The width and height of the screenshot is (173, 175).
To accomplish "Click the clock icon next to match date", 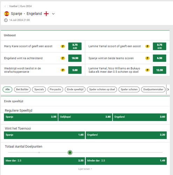I will pyautogui.click(x=6, y=20).
